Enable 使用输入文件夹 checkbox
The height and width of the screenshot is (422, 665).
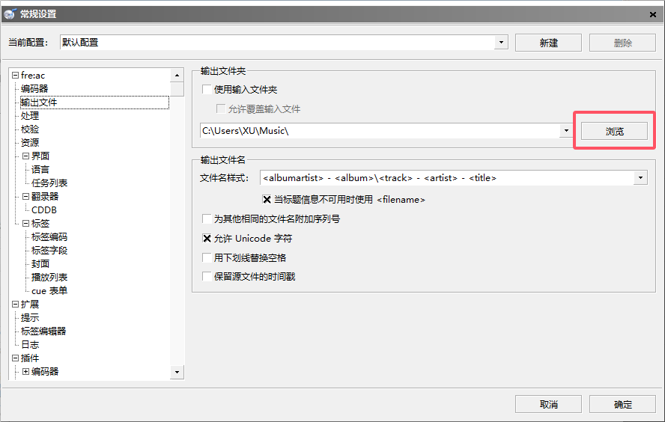click(207, 89)
